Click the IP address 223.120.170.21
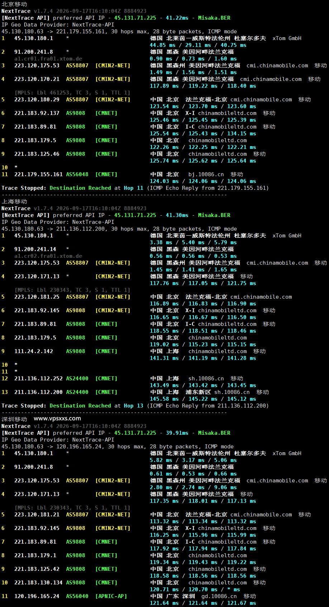The height and width of the screenshot is (607, 329). point(37,79)
